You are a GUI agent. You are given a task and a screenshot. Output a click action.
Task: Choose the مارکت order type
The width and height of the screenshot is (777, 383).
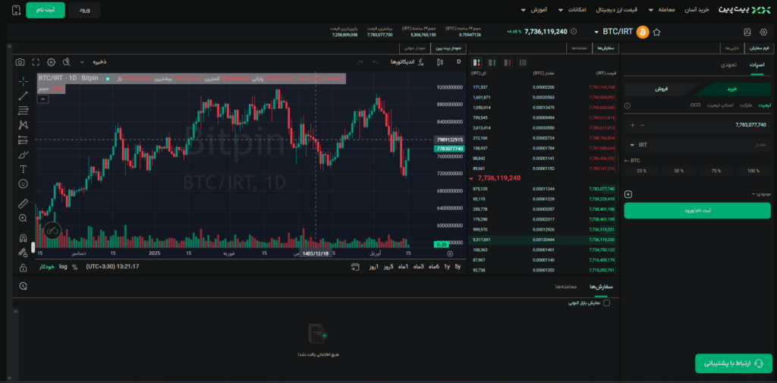tap(745, 105)
